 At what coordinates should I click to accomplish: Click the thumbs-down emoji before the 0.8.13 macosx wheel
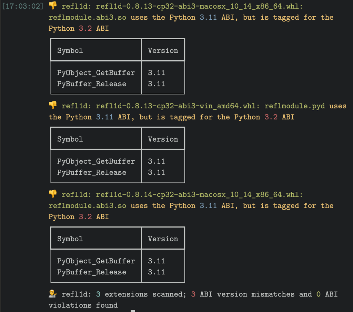point(53,6)
